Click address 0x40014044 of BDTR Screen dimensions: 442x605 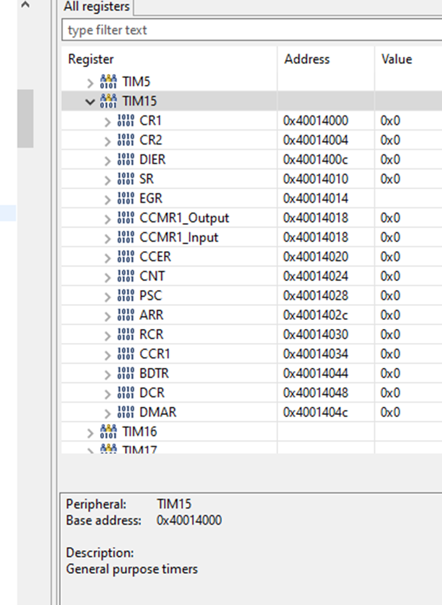click(x=315, y=373)
